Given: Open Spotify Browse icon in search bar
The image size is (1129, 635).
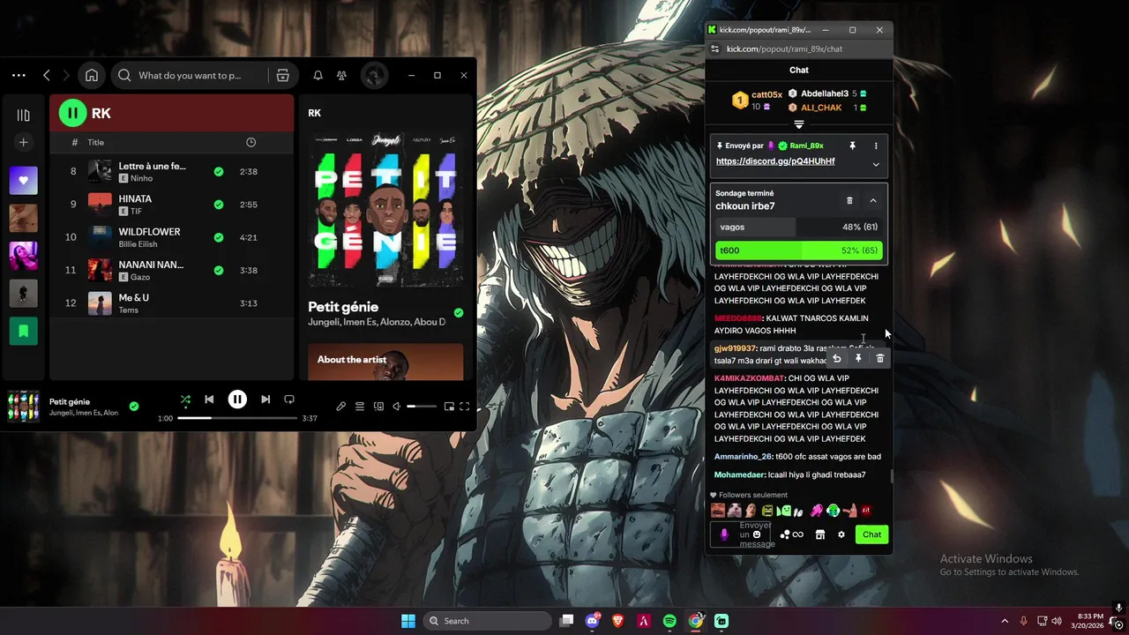Looking at the screenshot, I should (x=282, y=76).
